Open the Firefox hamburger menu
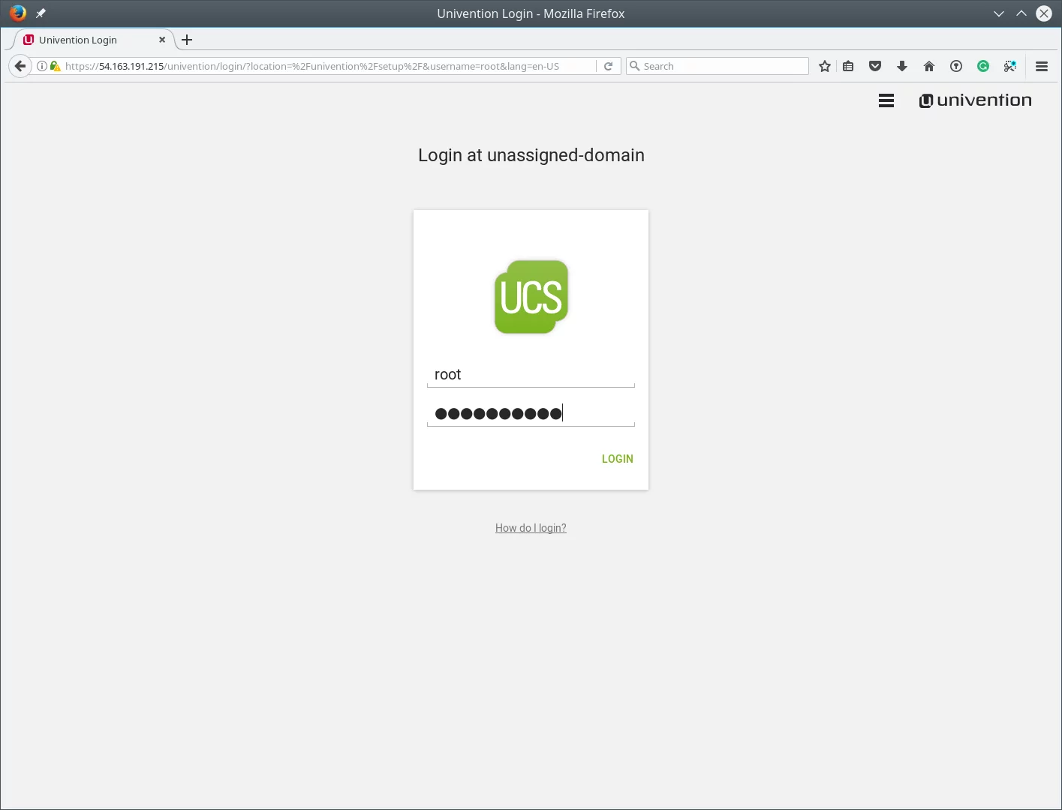 (x=1042, y=66)
